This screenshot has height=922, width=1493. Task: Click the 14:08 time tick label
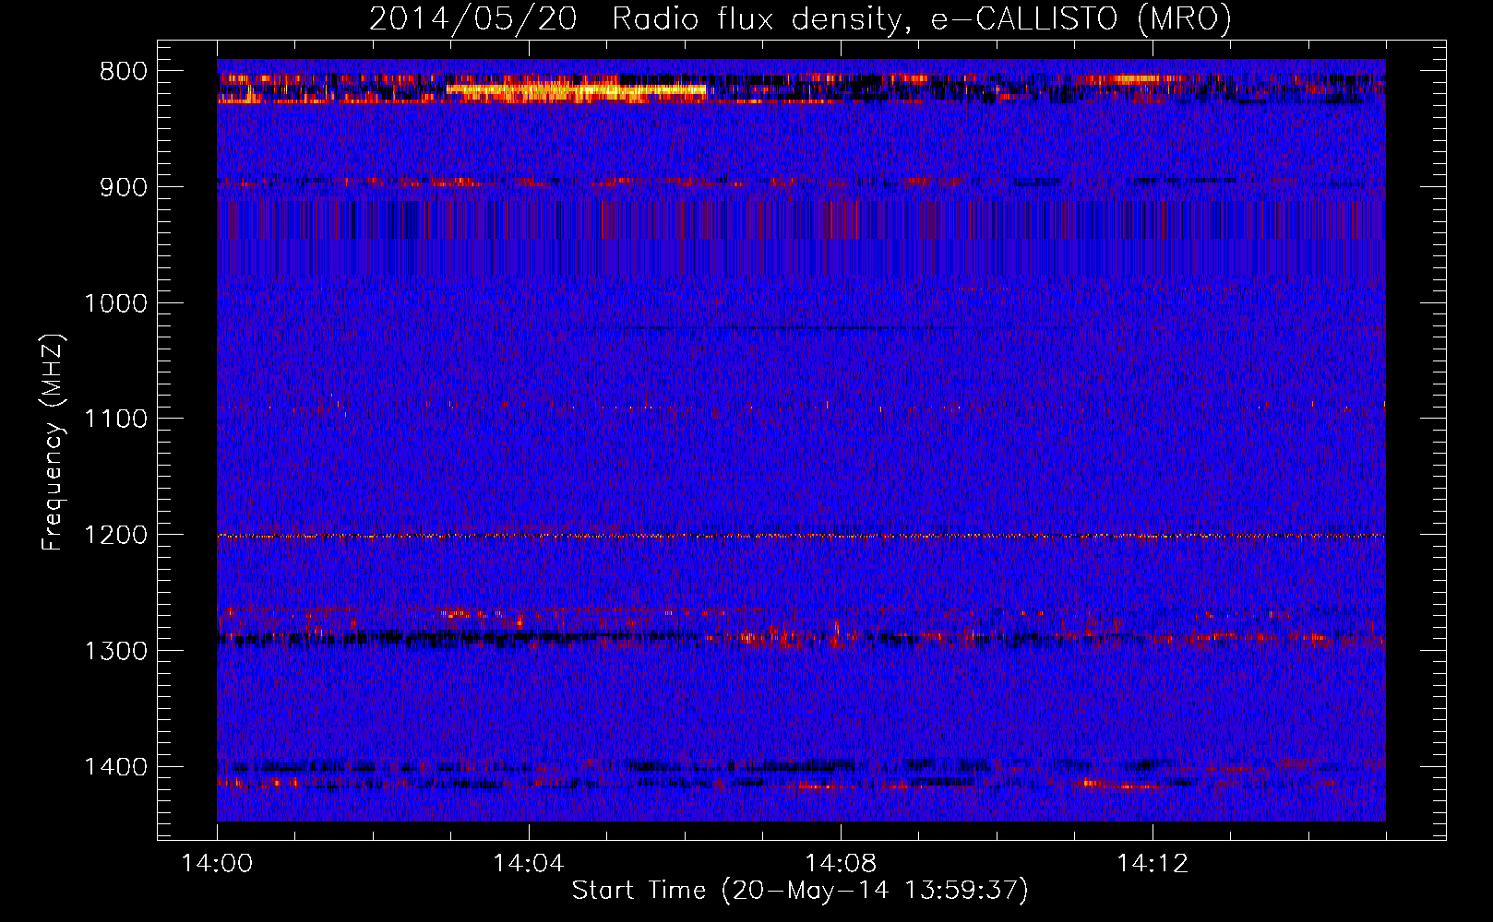click(x=841, y=864)
